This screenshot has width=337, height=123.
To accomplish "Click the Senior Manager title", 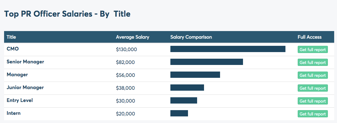I will click(25, 62).
